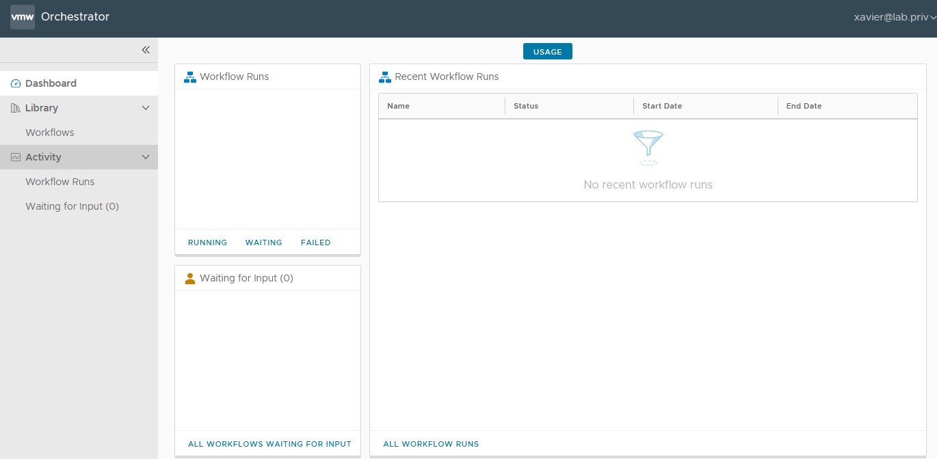Click the vmw logo icon
The height and width of the screenshot is (459, 937).
[x=23, y=17]
